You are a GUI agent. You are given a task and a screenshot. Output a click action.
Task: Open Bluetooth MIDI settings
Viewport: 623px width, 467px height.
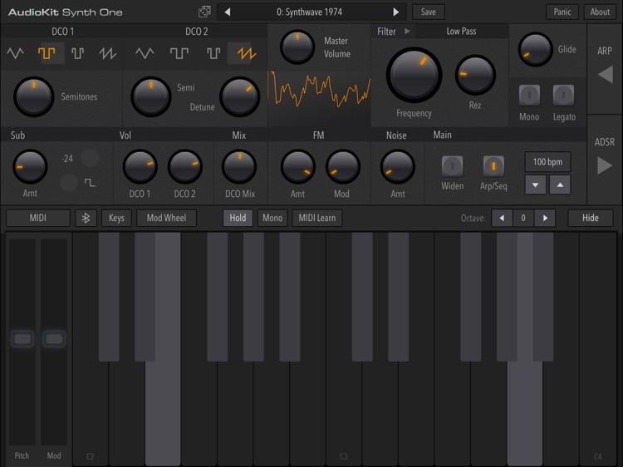pyautogui.click(x=86, y=218)
